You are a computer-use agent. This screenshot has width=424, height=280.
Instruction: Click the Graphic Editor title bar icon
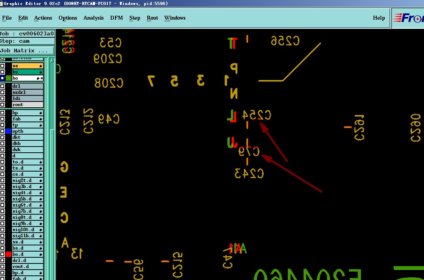pos(2,3)
